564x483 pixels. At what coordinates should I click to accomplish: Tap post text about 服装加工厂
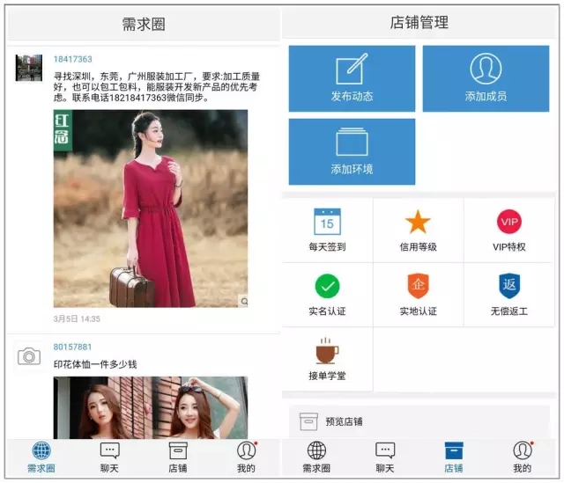157,87
